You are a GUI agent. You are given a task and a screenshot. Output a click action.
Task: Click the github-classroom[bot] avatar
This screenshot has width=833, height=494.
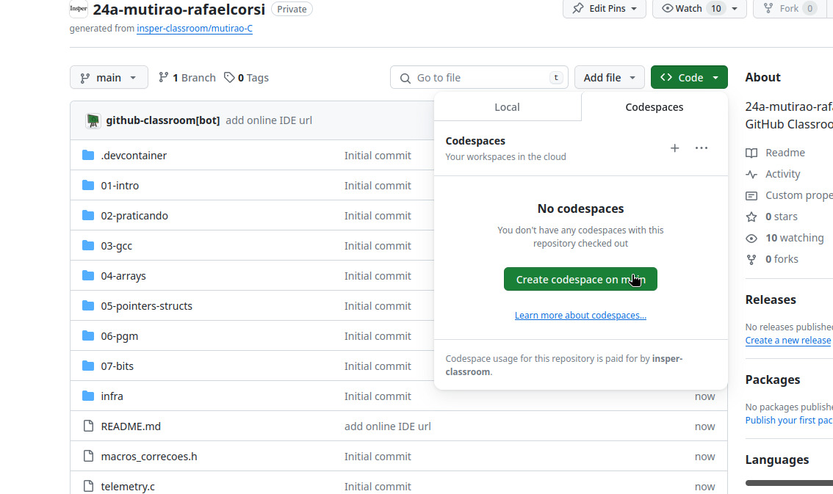coord(93,120)
